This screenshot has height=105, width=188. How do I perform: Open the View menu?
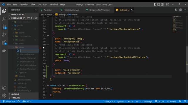[33, 5]
